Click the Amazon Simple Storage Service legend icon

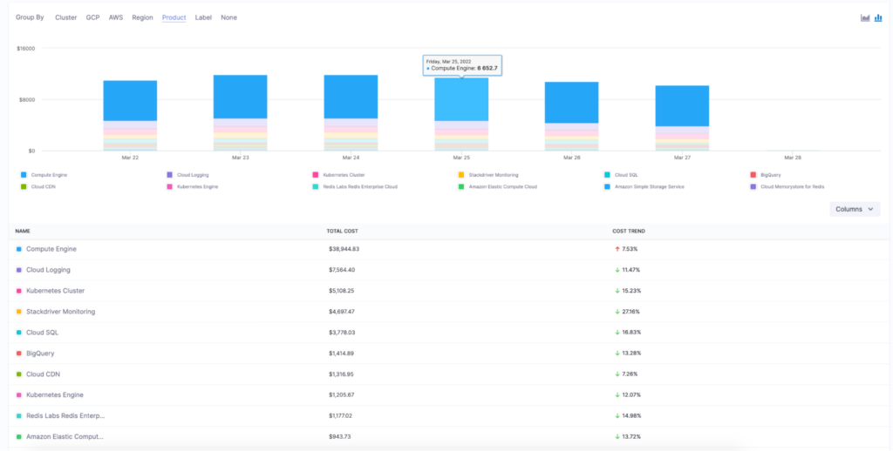point(607,186)
